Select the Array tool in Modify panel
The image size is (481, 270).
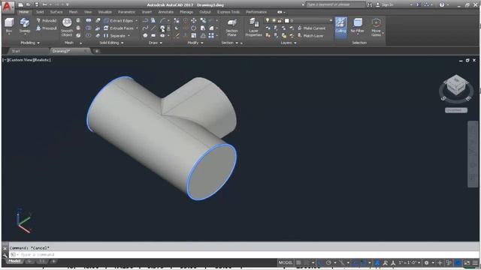click(211, 36)
